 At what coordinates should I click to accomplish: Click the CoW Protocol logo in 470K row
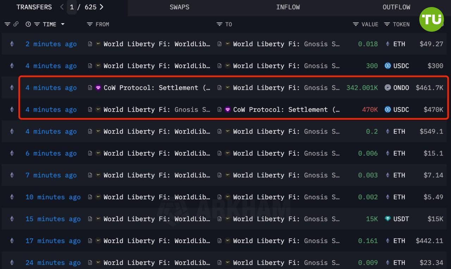coord(228,110)
